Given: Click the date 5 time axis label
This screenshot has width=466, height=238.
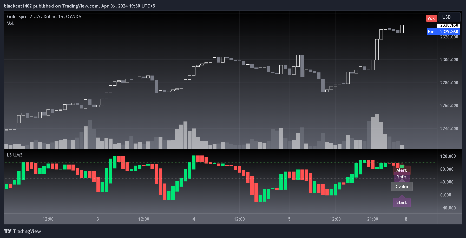Looking at the screenshot, I should click(x=289, y=219).
